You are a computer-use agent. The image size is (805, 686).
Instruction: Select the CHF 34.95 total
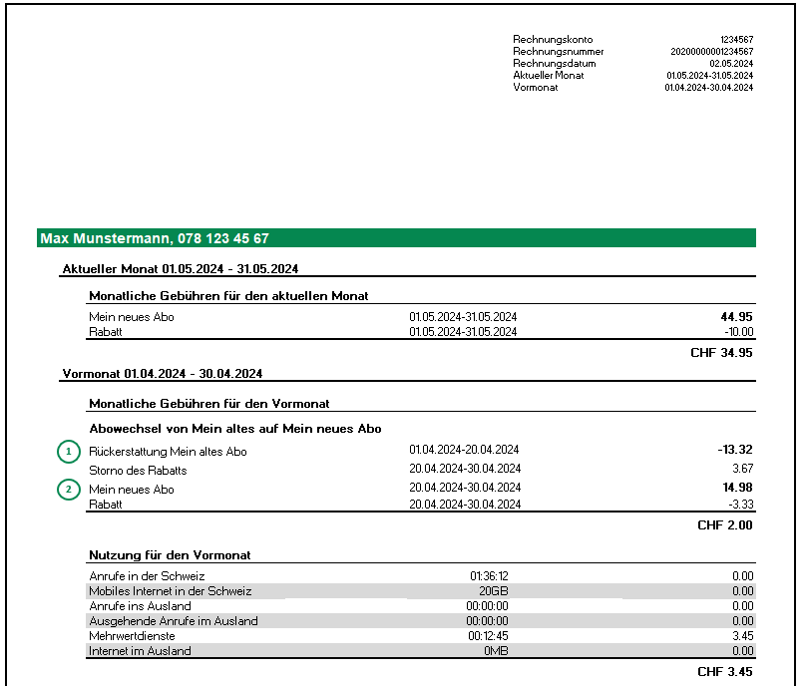(x=722, y=353)
